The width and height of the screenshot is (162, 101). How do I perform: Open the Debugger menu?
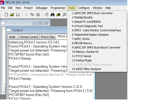(42, 8)
